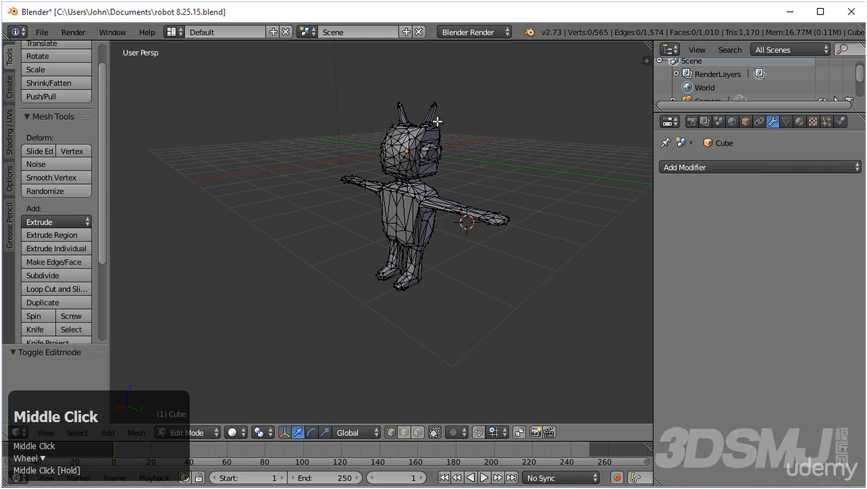867x489 pixels.
Task: Toggle snap during transform magnet
Action: pyautogui.click(x=479, y=432)
